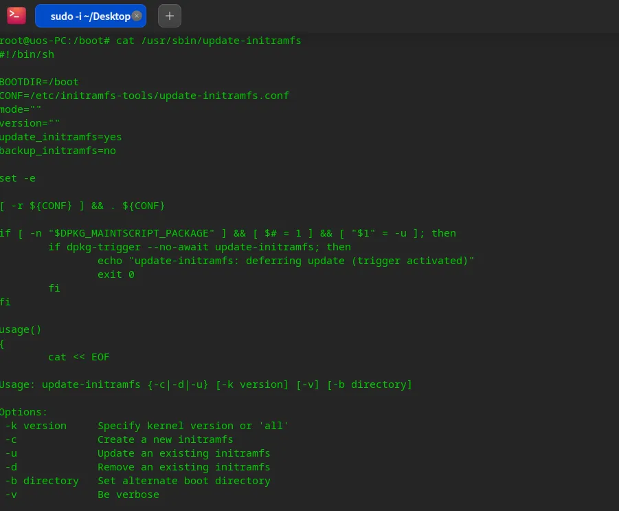
Task: Click the CONF=/etc/initramfs-tools path line
Action: click(x=144, y=96)
